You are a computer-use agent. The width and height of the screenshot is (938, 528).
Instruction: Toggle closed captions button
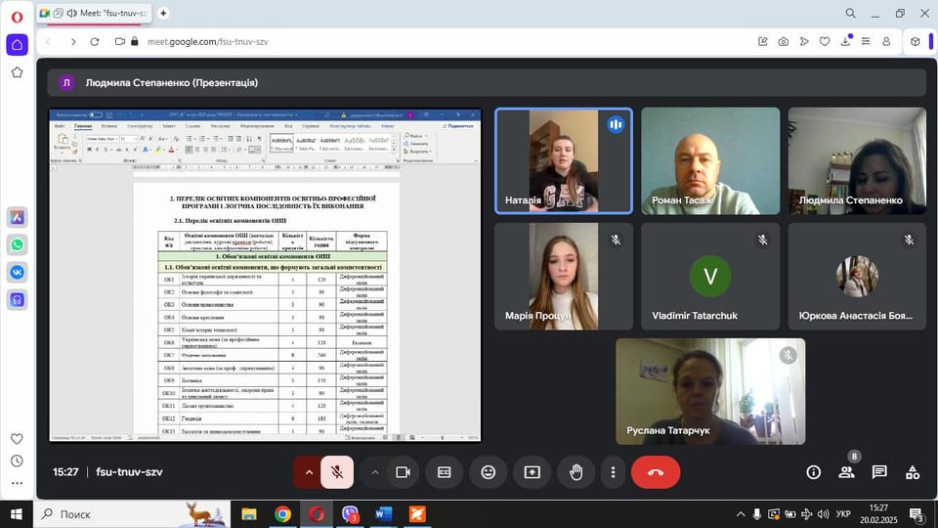tap(444, 472)
